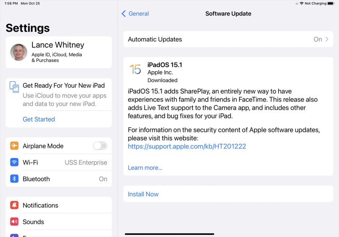Tap the 'iPadOS 15.1' title
The height and width of the screenshot is (237, 339).
coord(165,64)
